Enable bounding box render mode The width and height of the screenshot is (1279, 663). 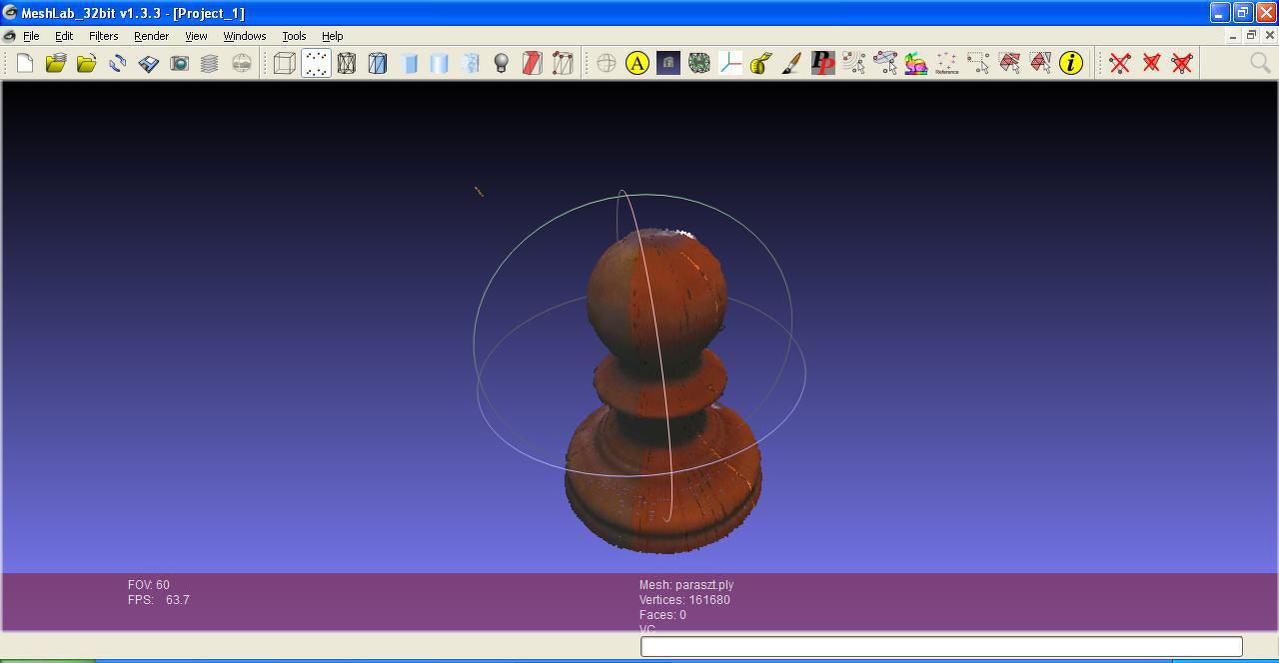click(284, 63)
